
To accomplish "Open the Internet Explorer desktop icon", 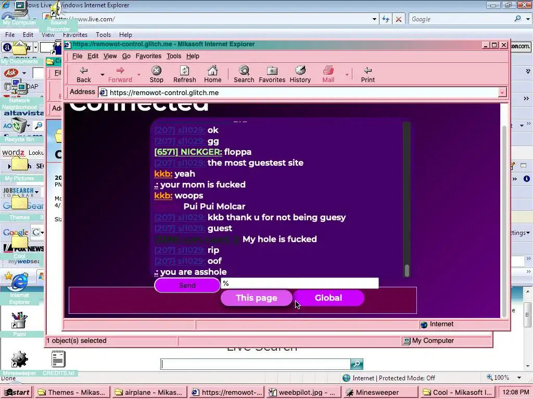I will pos(19,281).
